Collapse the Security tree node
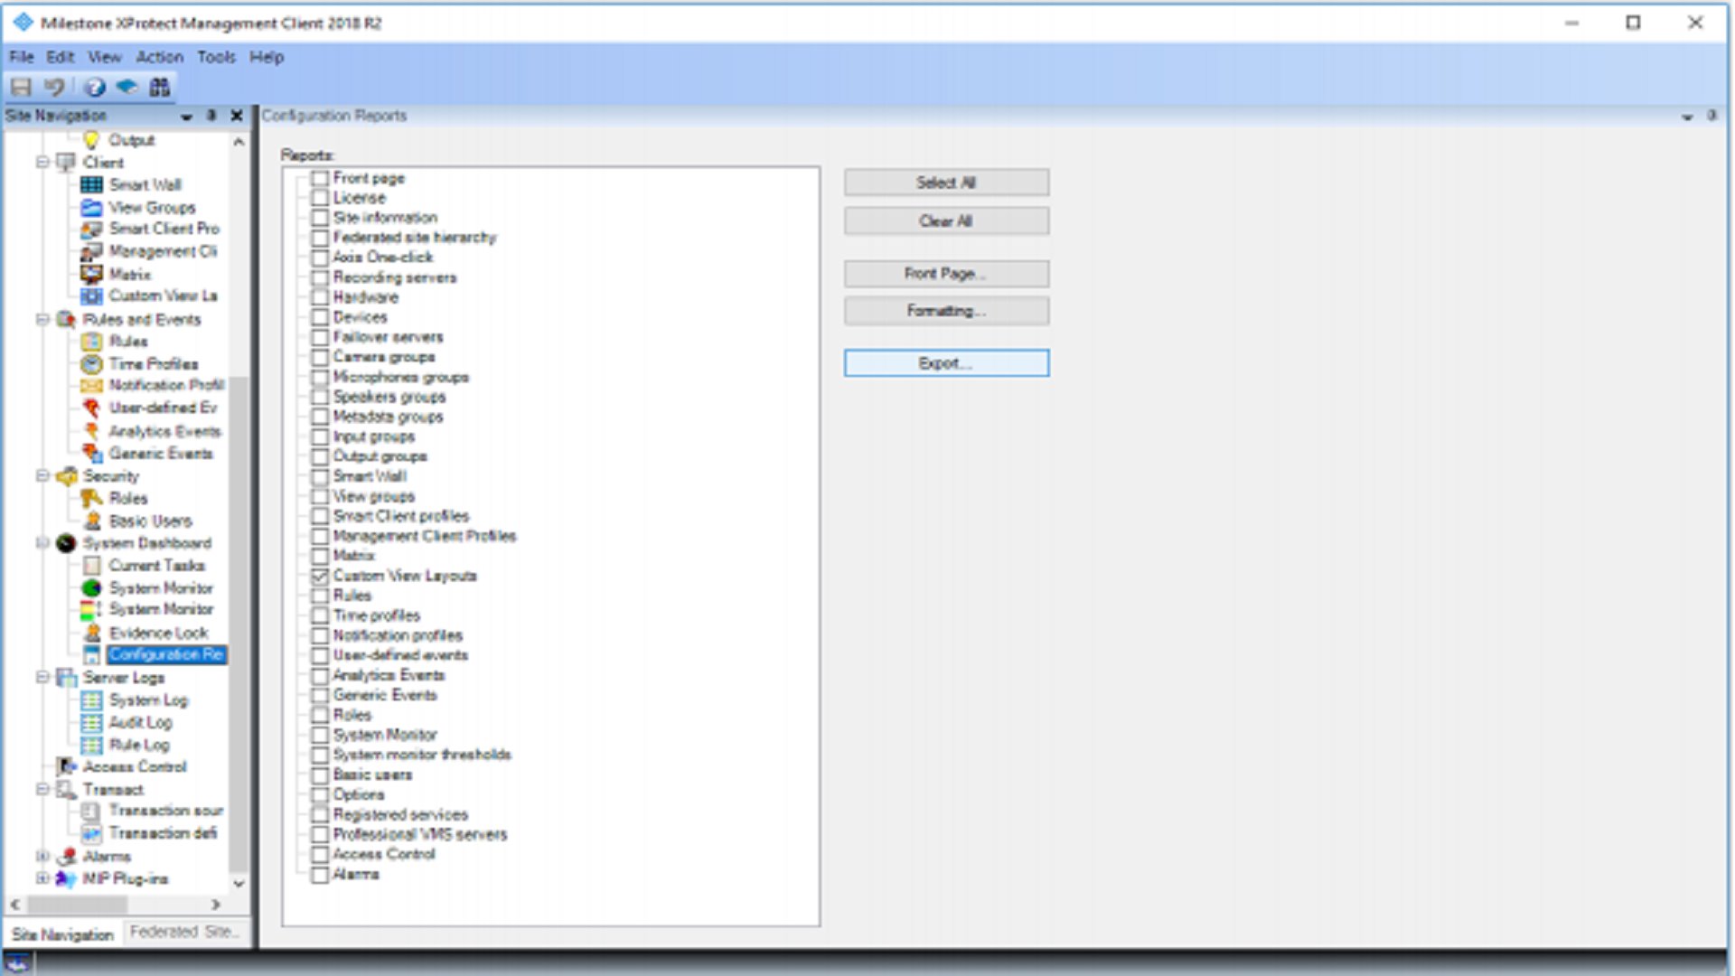This screenshot has height=976, width=1735. coord(42,475)
